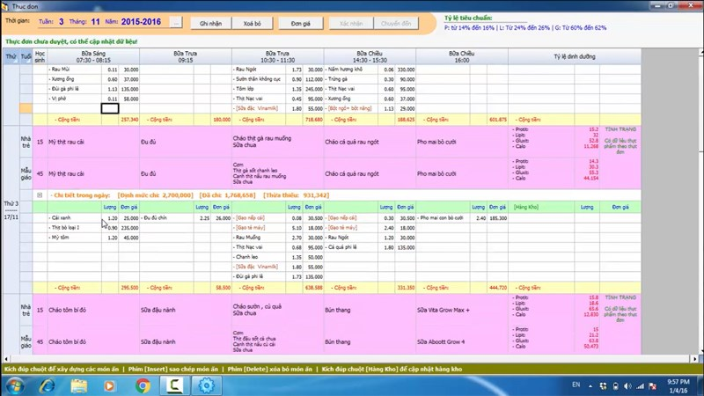Select the Bữa Sáng column header

(93, 56)
